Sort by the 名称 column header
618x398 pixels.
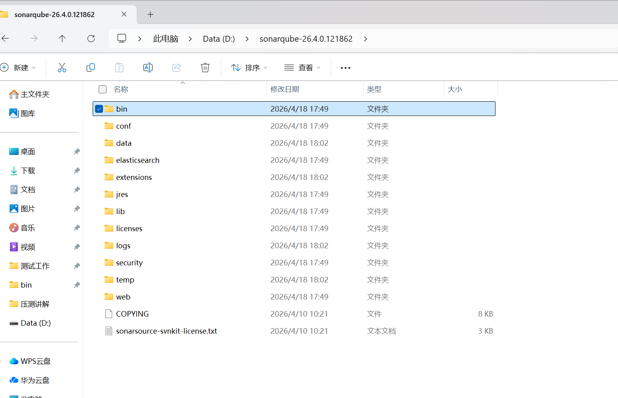(x=121, y=89)
